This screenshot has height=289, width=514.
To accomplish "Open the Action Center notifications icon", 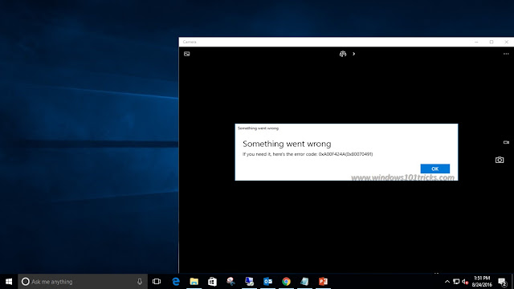I will point(502,282).
